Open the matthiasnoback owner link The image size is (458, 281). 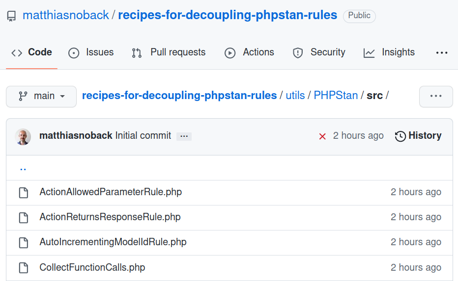coord(66,15)
